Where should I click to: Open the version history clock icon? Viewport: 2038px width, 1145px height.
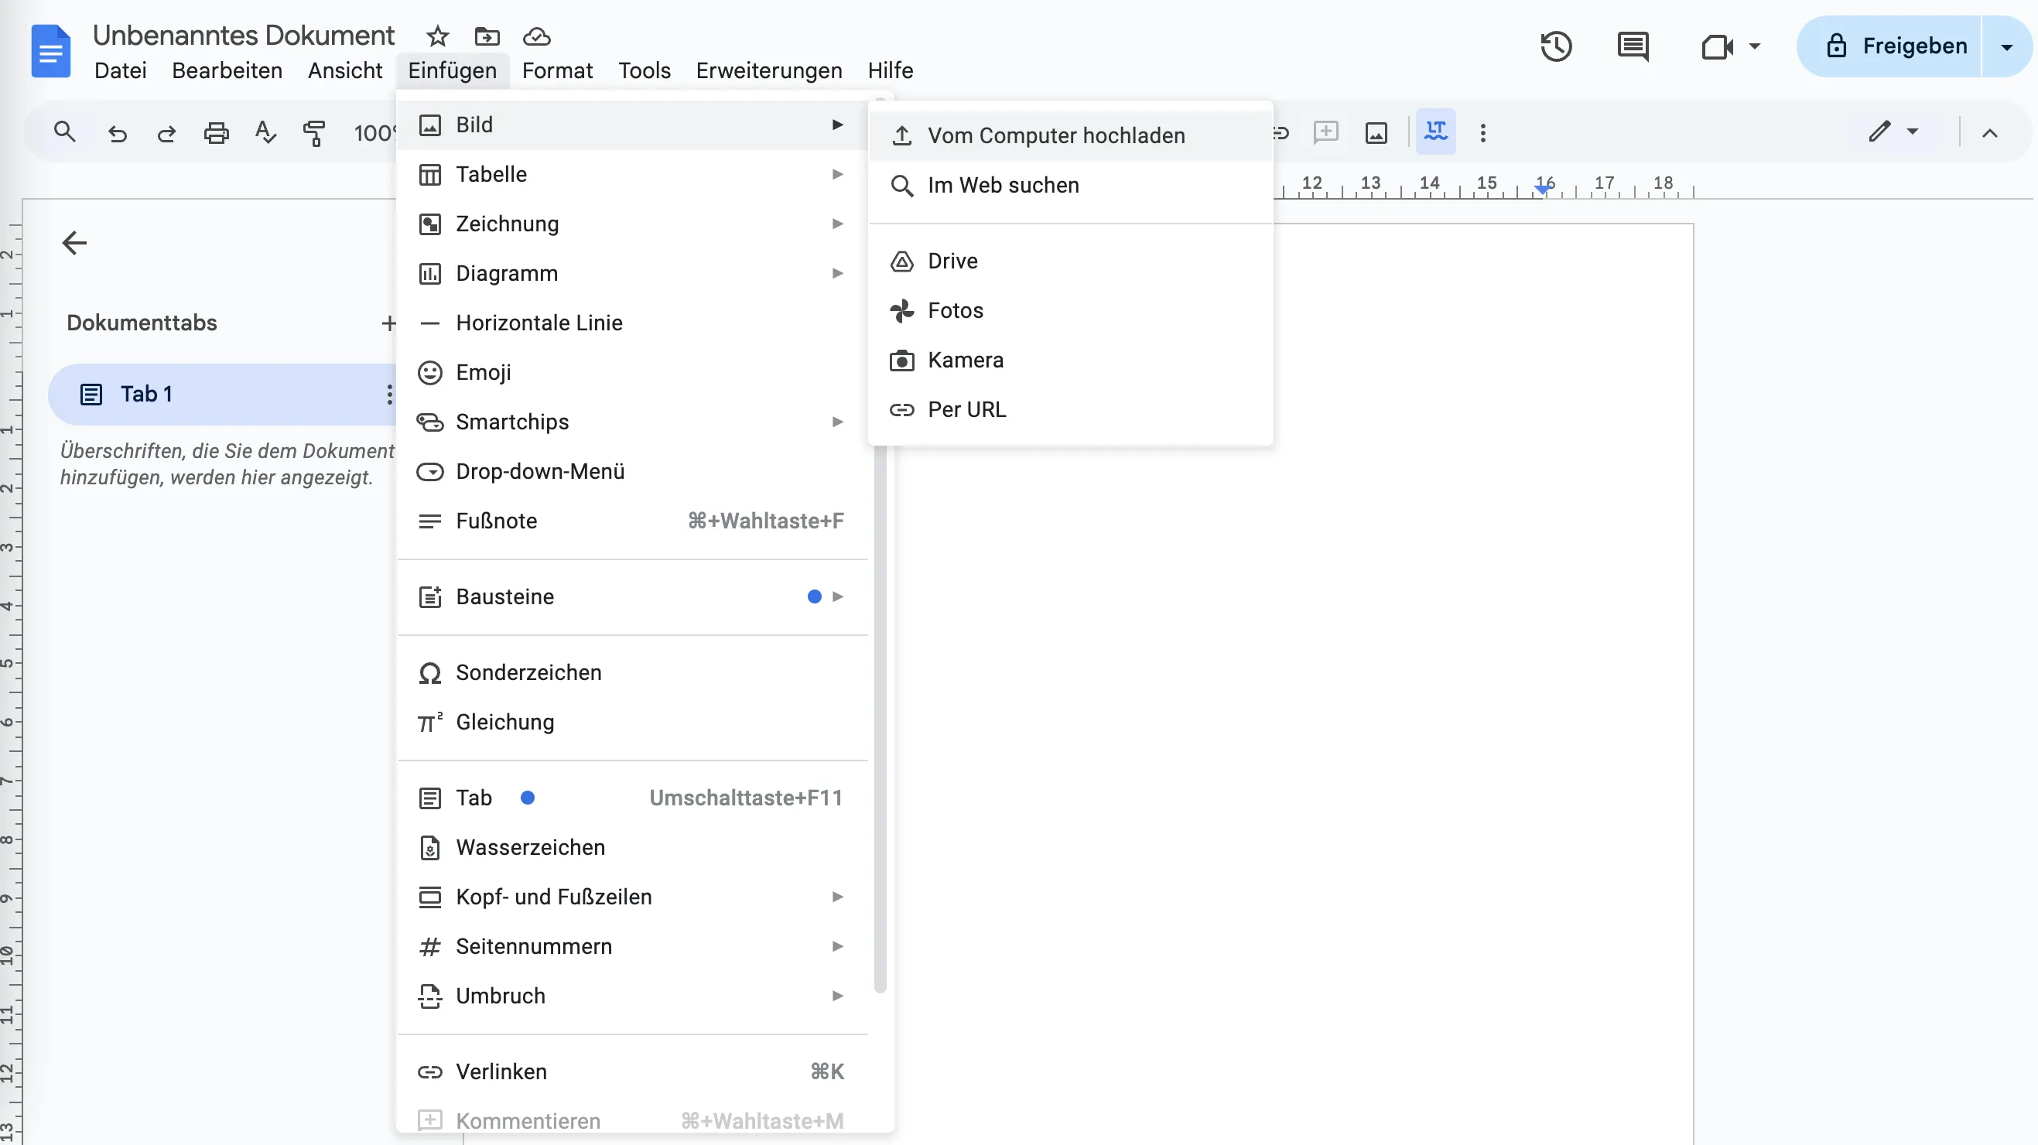pos(1555,46)
